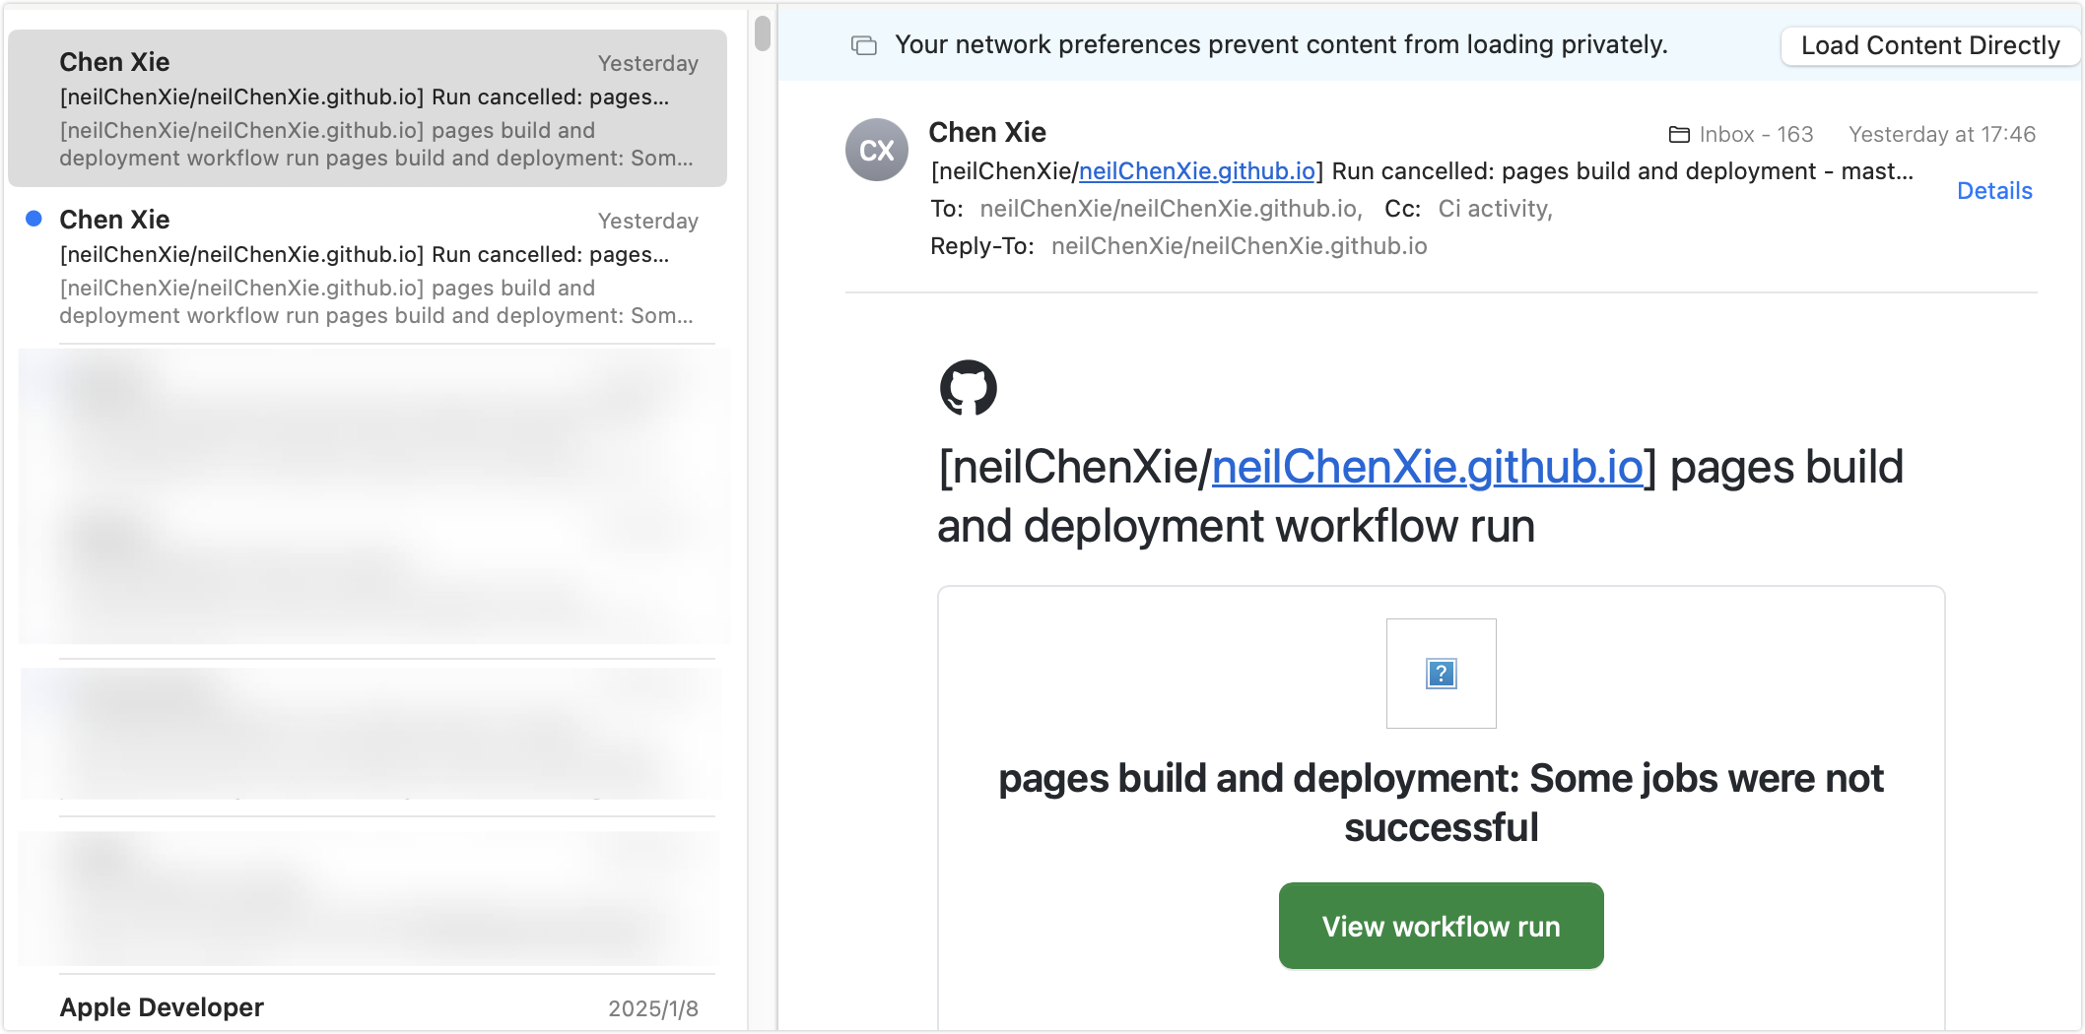Select the first Chen Xie message

368,108
